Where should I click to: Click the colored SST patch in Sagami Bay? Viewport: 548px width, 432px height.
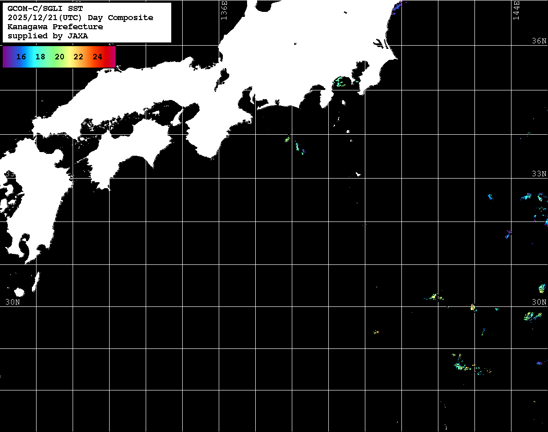(x=341, y=83)
